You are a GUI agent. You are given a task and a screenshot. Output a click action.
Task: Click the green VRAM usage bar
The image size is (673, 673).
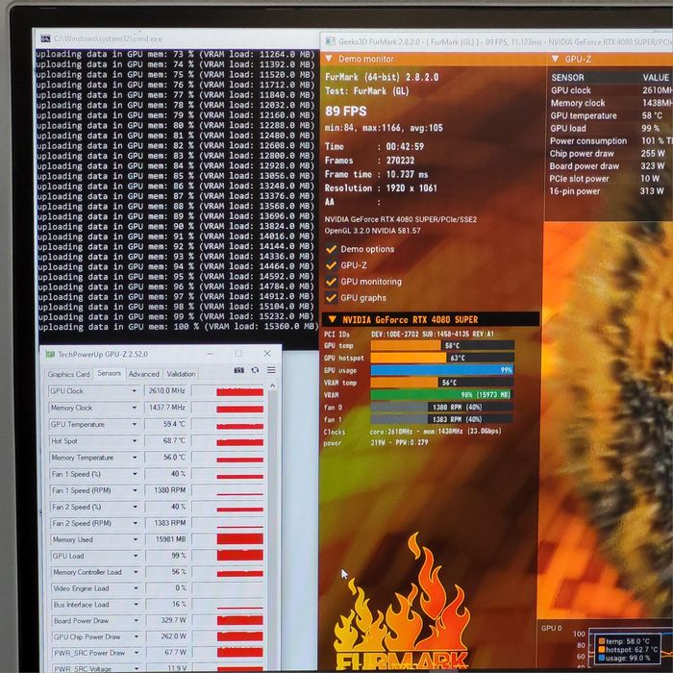pyautogui.click(x=442, y=395)
